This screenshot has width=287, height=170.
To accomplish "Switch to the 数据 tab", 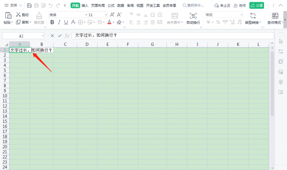I will pos(121,5).
